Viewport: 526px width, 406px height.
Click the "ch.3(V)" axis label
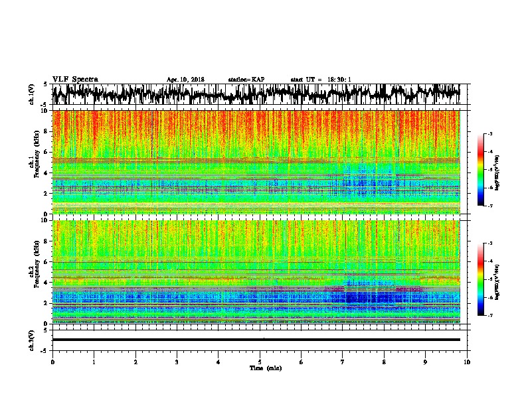32,341
